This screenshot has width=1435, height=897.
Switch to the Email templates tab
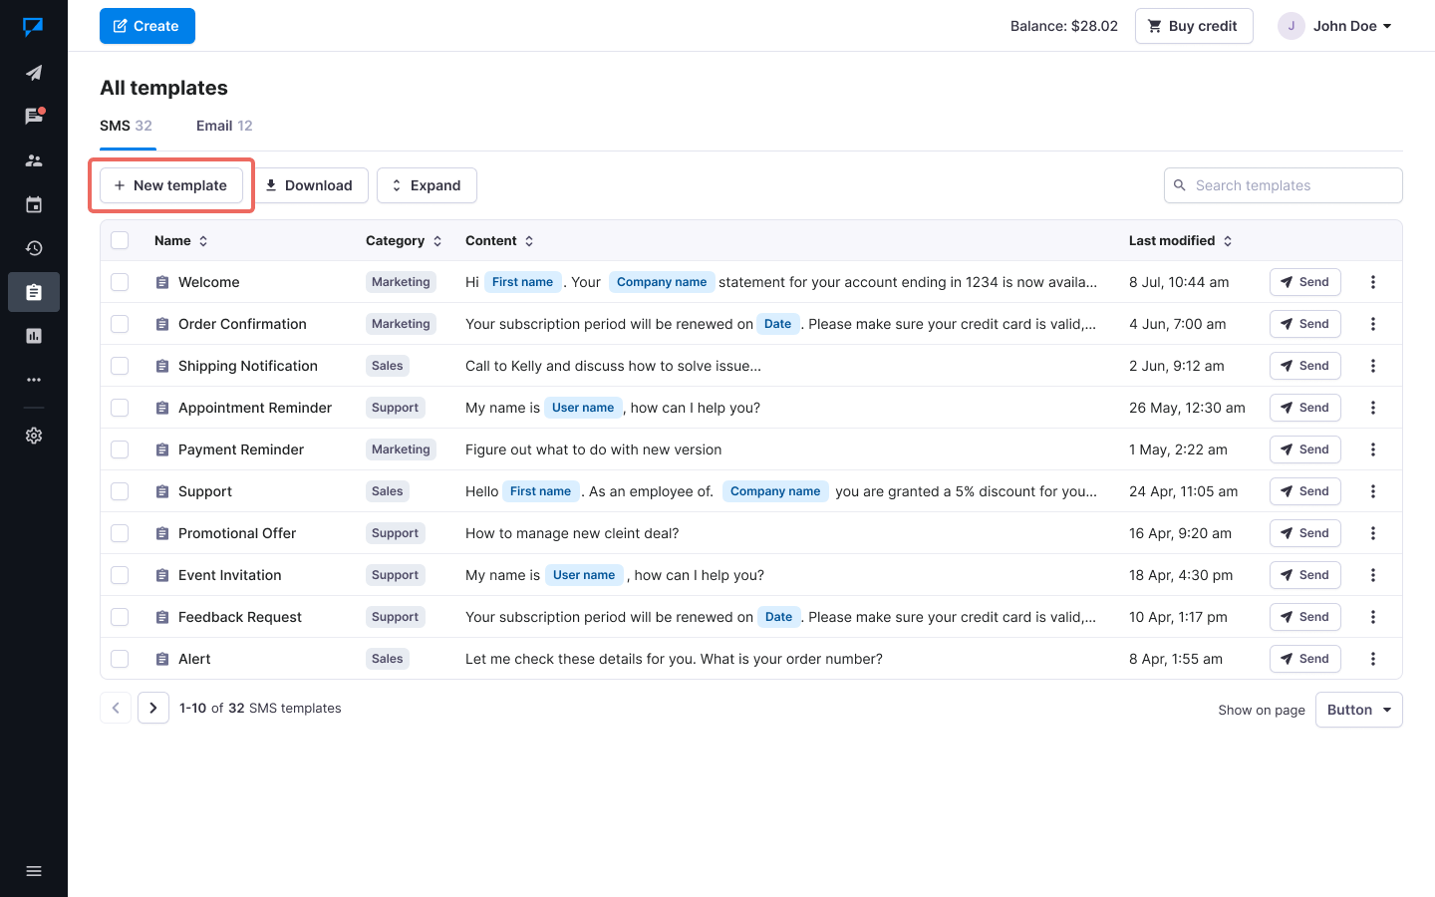[224, 126]
